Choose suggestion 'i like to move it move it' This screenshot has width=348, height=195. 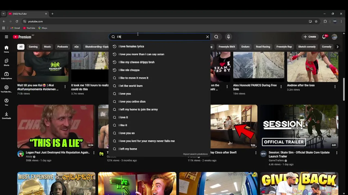pos(160,78)
